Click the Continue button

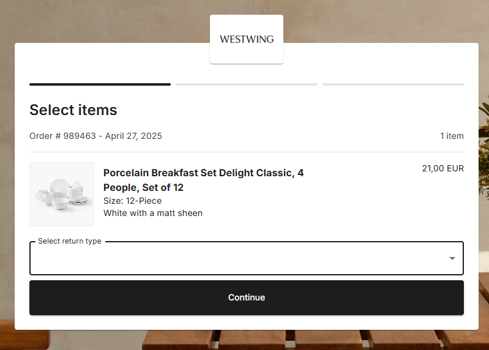[247, 297]
